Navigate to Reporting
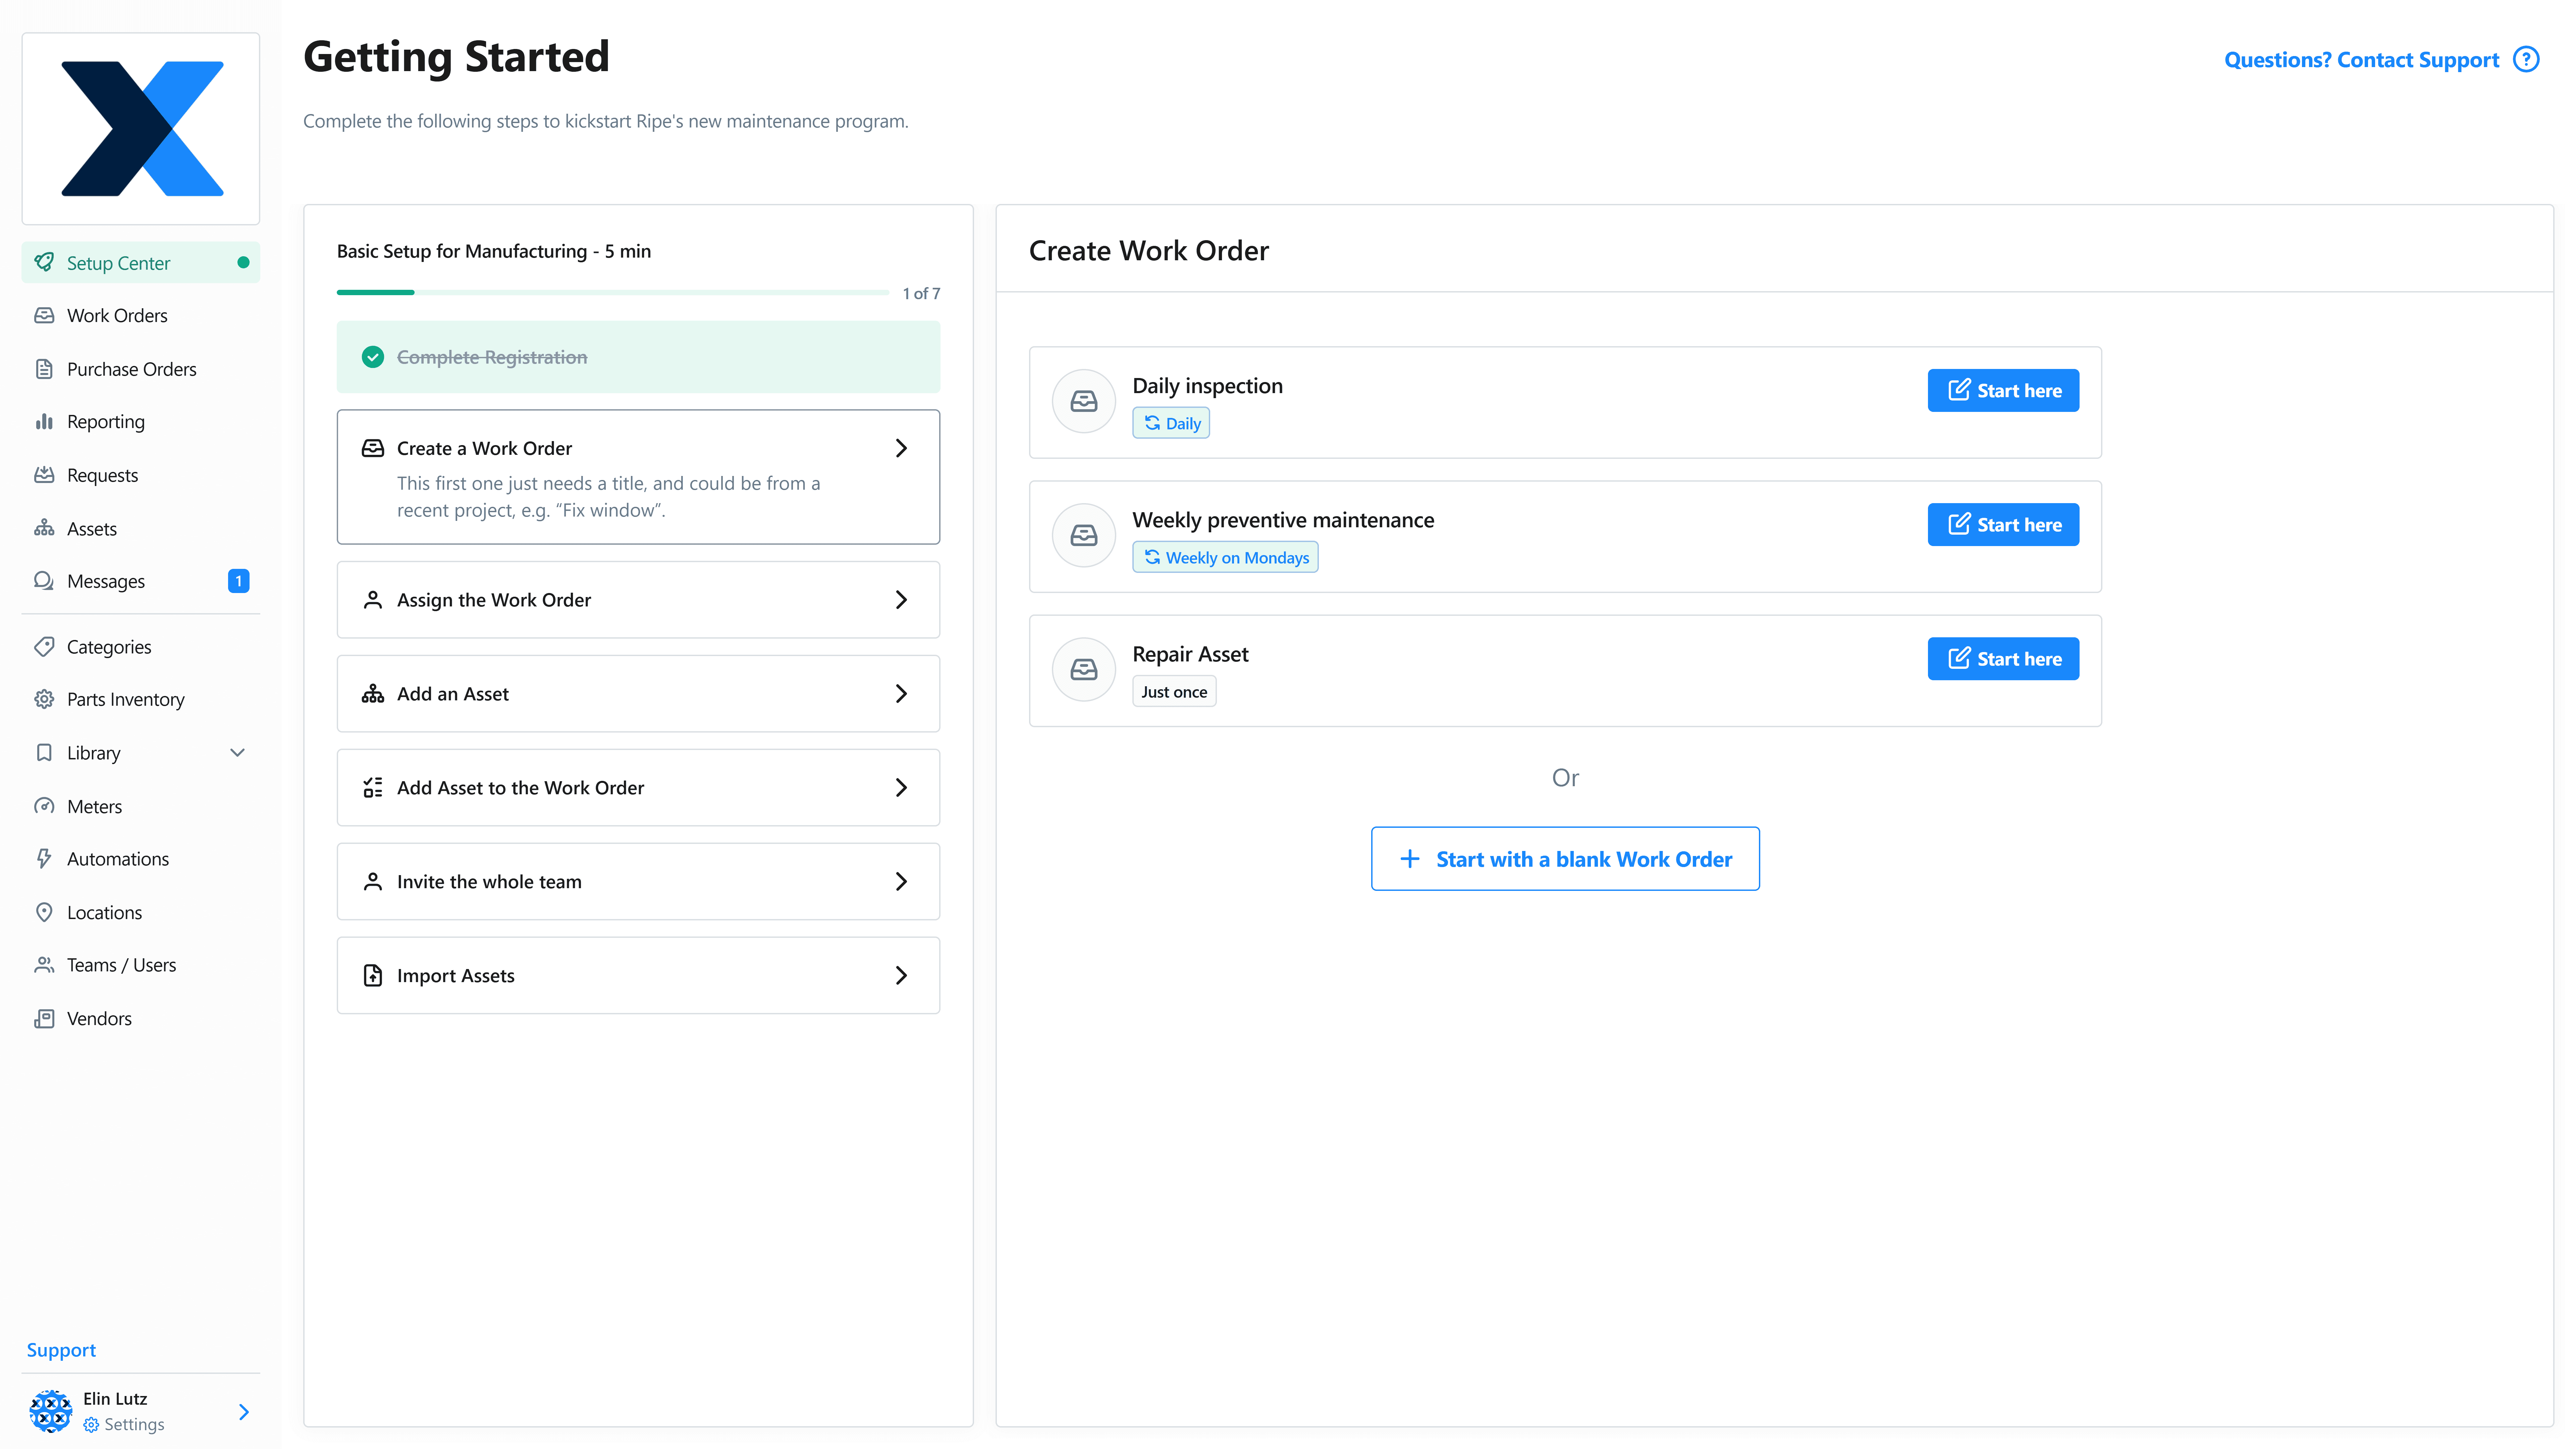2576x1449 pixels. coord(141,422)
